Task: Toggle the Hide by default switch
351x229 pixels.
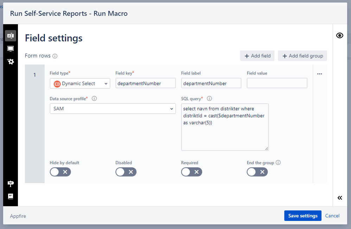Action: tap(60, 172)
